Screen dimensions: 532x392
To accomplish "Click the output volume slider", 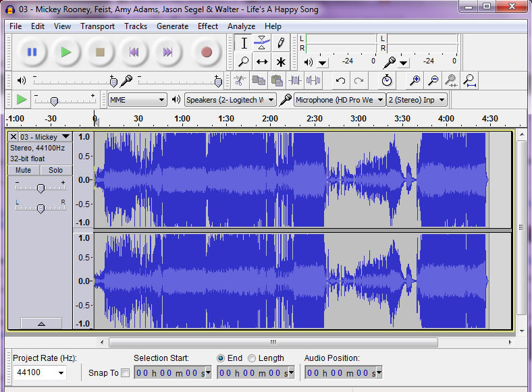I will [x=75, y=81].
